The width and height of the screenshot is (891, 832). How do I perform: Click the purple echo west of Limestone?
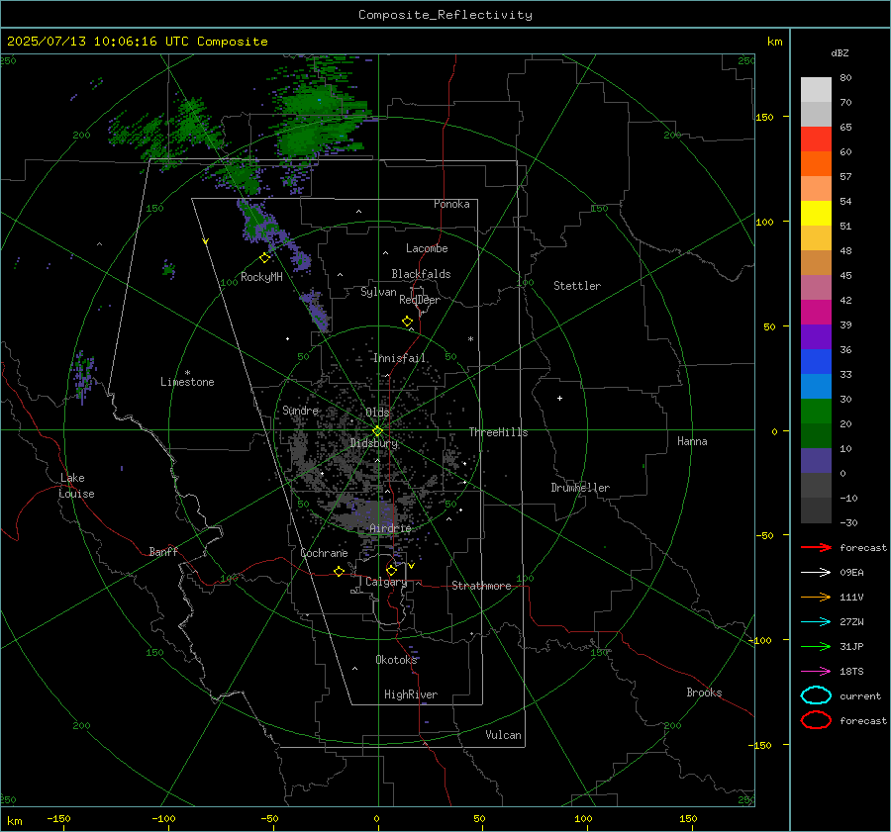(x=83, y=376)
